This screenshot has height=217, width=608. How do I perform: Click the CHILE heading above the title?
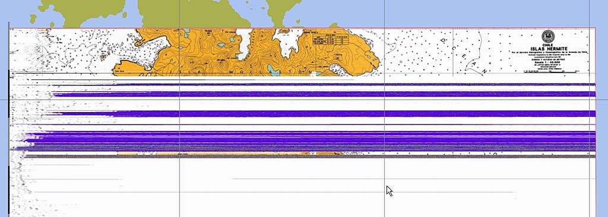pos(547,45)
